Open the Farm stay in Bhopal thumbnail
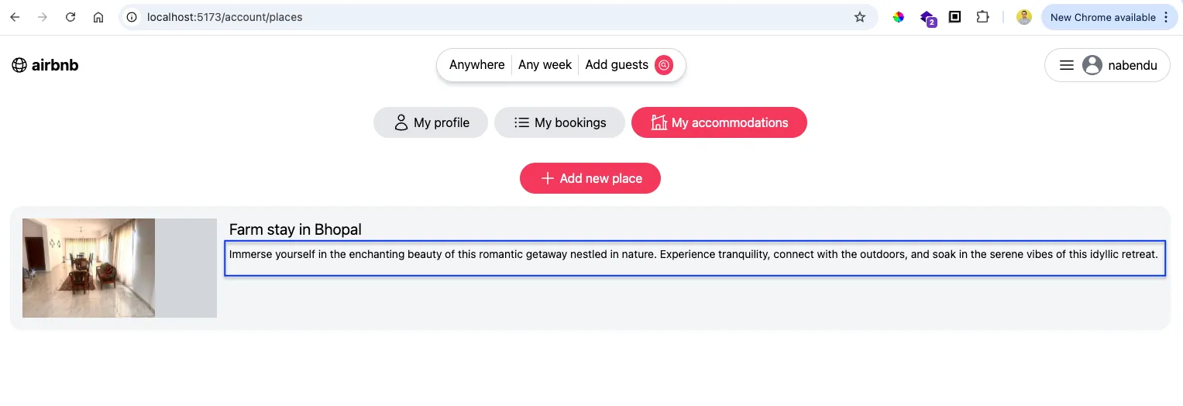 119,268
